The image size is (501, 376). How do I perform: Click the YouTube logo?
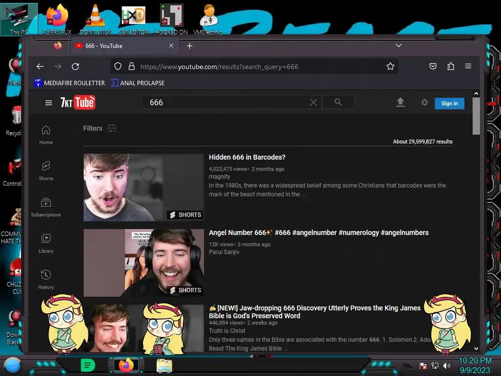(78, 102)
